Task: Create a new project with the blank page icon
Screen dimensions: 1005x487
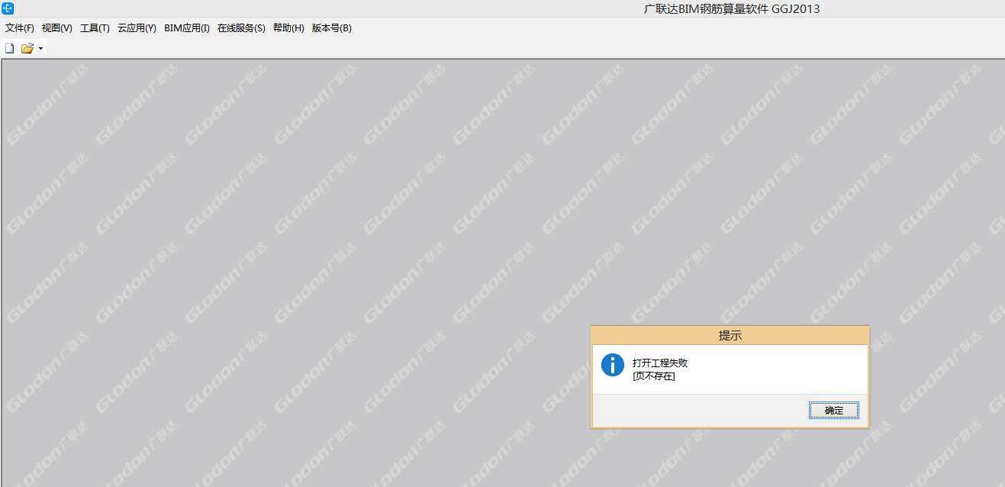Action: point(10,48)
